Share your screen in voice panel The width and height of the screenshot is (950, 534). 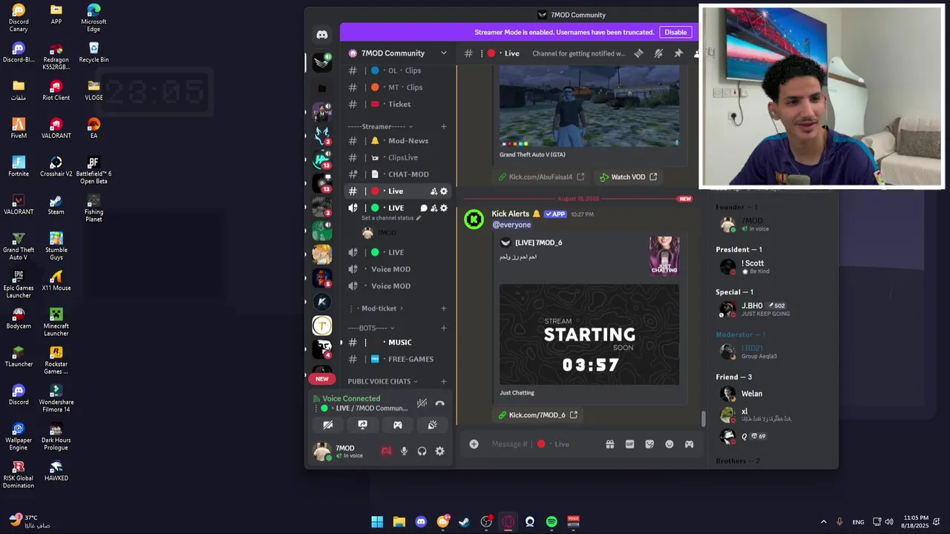tap(362, 425)
